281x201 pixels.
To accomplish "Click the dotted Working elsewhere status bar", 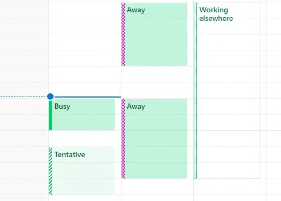I will pyautogui.click(x=195, y=91).
